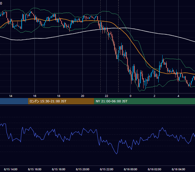
Task: Click the 8/16 00:00 date label
Action: click(x=130, y=169)
